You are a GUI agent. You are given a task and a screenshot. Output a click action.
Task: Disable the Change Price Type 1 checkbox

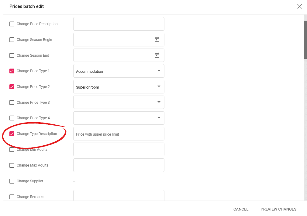12,71
